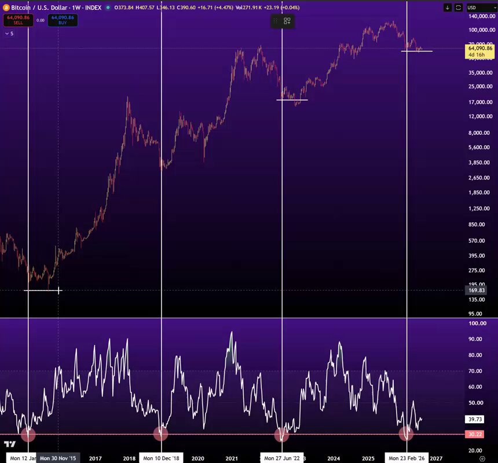
Task: Open the USD currency dropdown
Action: click(x=481, y=8)
